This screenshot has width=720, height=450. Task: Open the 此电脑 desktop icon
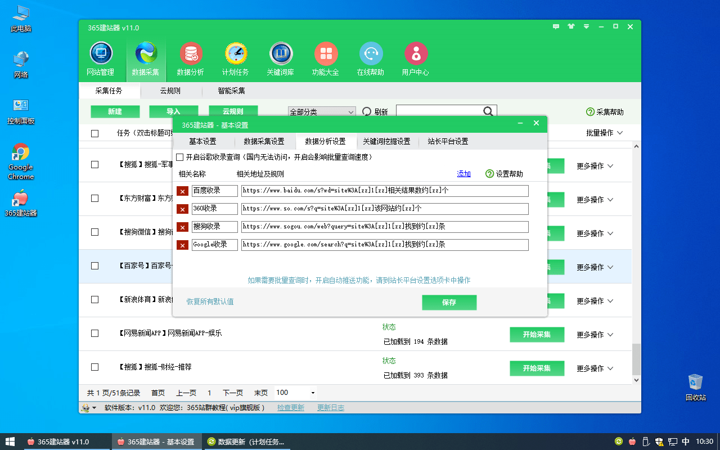tap(21, 19)
